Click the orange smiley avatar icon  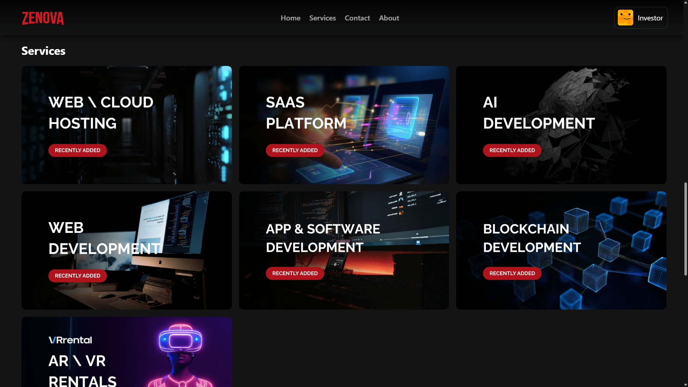(x=625, y=18)
